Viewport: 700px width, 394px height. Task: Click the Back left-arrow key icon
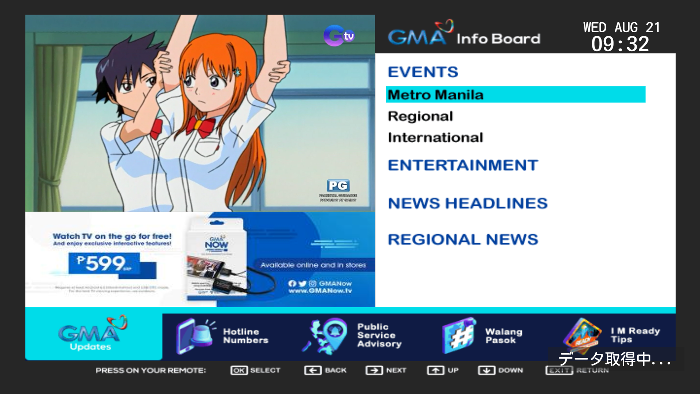pyautogui.click(x=312, y=370)
